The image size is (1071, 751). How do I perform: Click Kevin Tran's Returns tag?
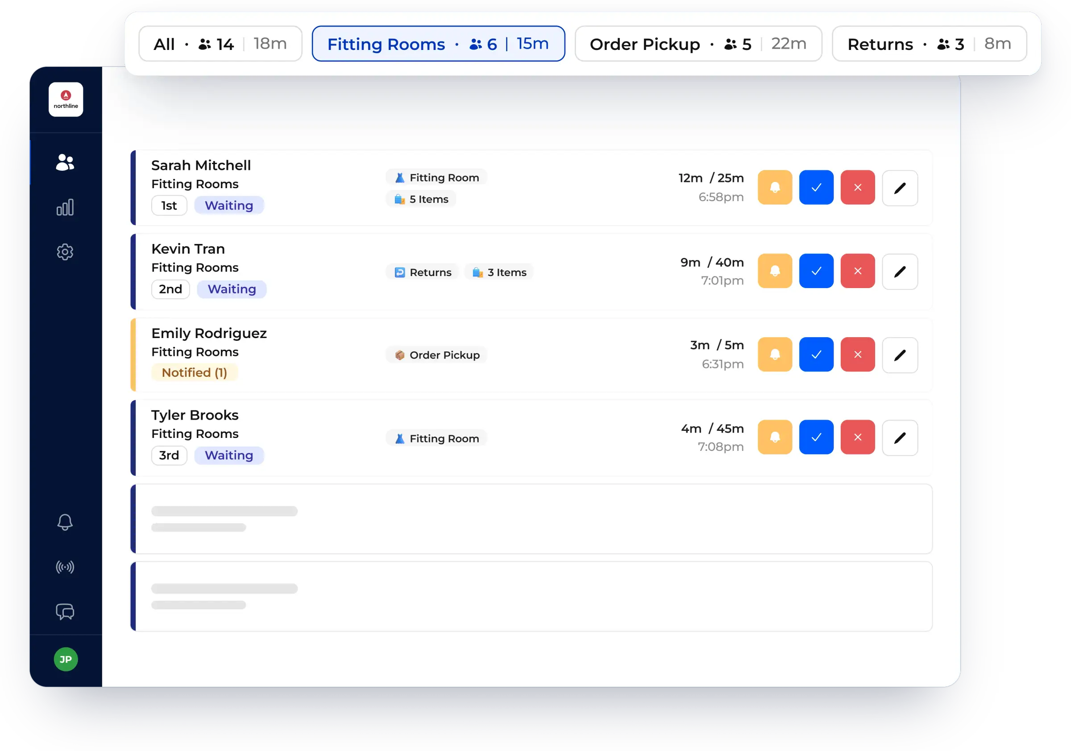(x=423, y=272)
